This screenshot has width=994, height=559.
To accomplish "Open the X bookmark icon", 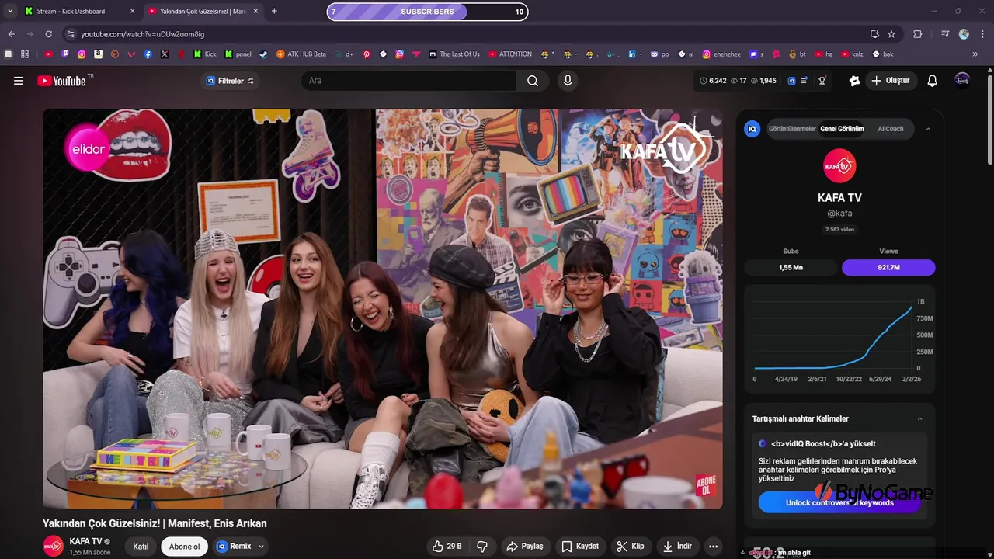I will click(x=165, y=54).
